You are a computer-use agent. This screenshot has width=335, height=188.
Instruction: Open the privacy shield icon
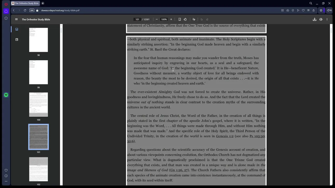pos(293,10)
